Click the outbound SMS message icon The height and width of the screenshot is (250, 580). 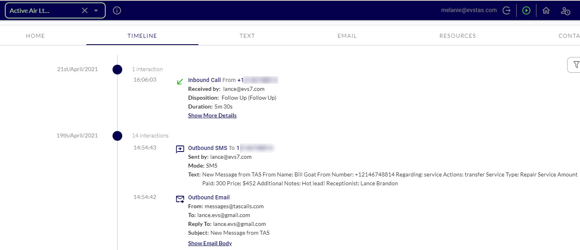click(180, 150)
